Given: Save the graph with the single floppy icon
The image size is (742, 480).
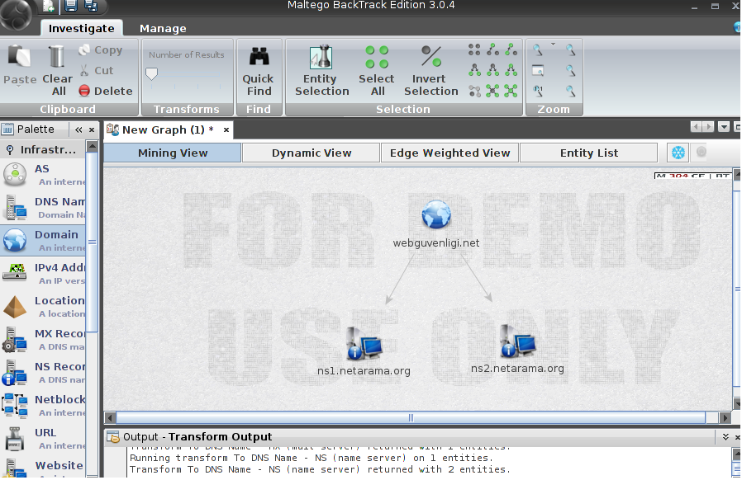Looking at the screenshot, I should tap(70, 6).
